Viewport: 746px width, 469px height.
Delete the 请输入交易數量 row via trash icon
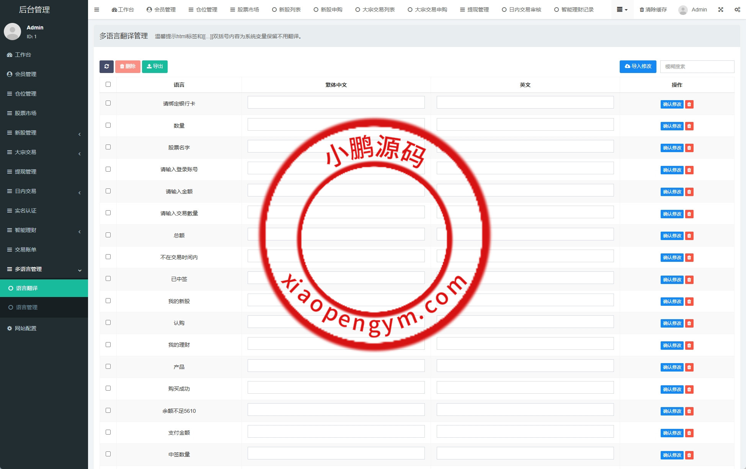point(689,214)
